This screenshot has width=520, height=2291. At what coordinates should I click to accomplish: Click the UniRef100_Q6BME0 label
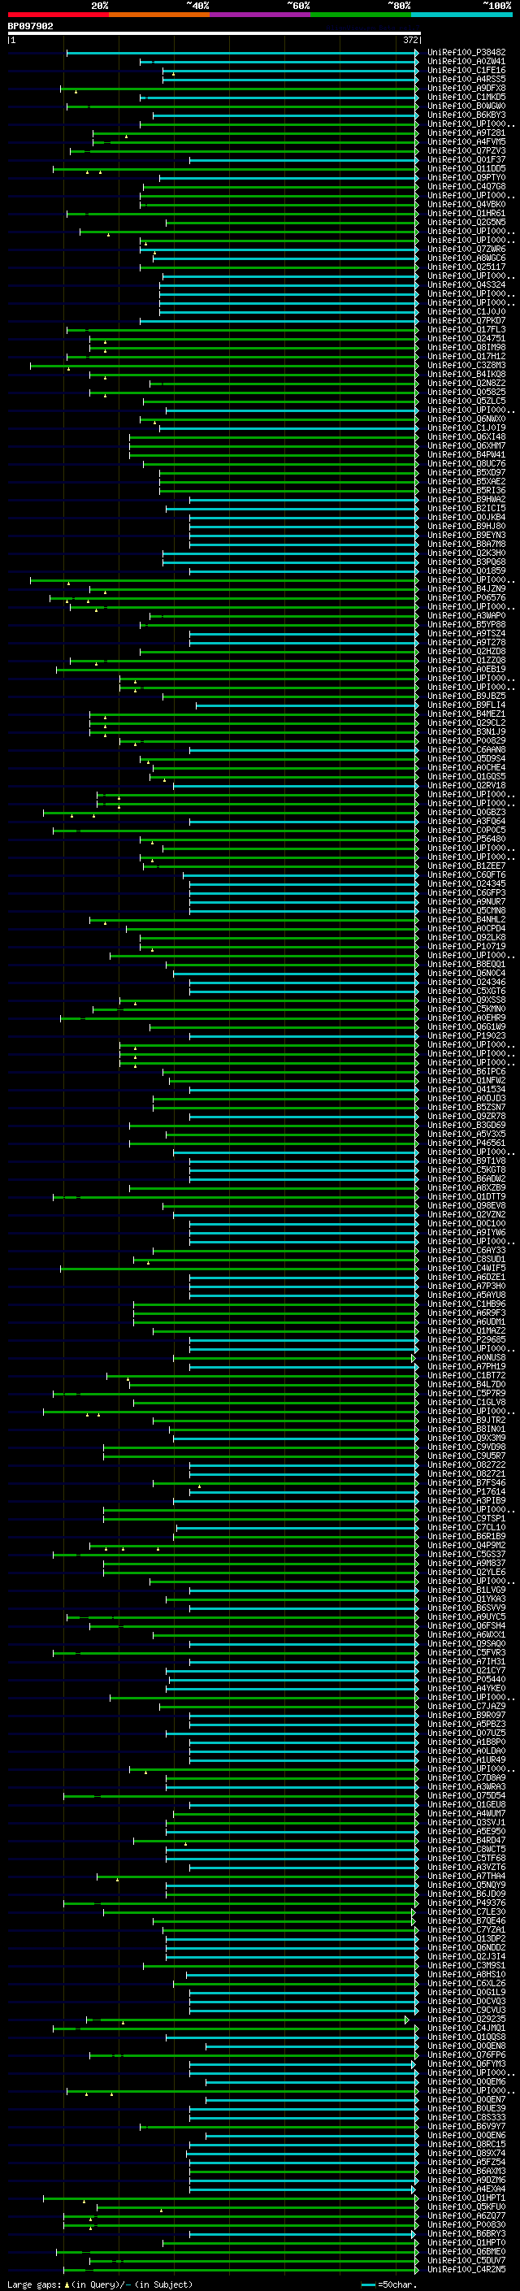pyautogui.click(x=466, y=2252)
